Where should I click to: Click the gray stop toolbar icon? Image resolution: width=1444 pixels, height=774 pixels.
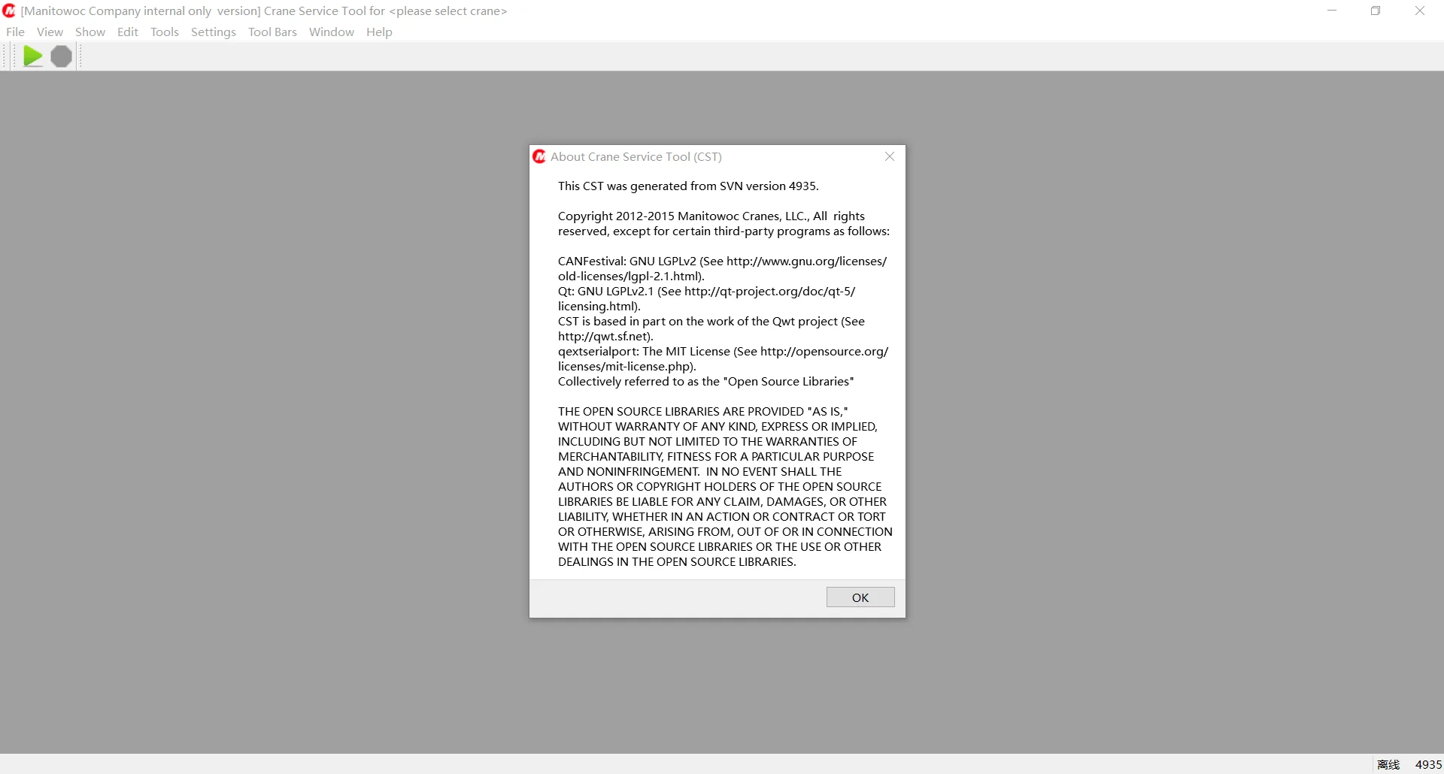pyautogui.click(x=62, y=56)
